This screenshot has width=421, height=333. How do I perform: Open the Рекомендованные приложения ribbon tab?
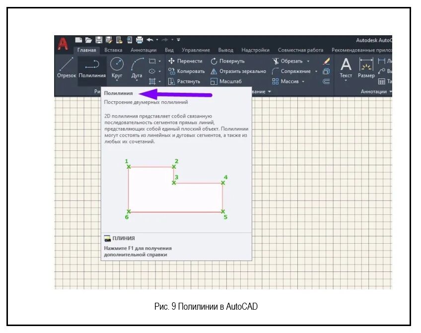[361, 50]
